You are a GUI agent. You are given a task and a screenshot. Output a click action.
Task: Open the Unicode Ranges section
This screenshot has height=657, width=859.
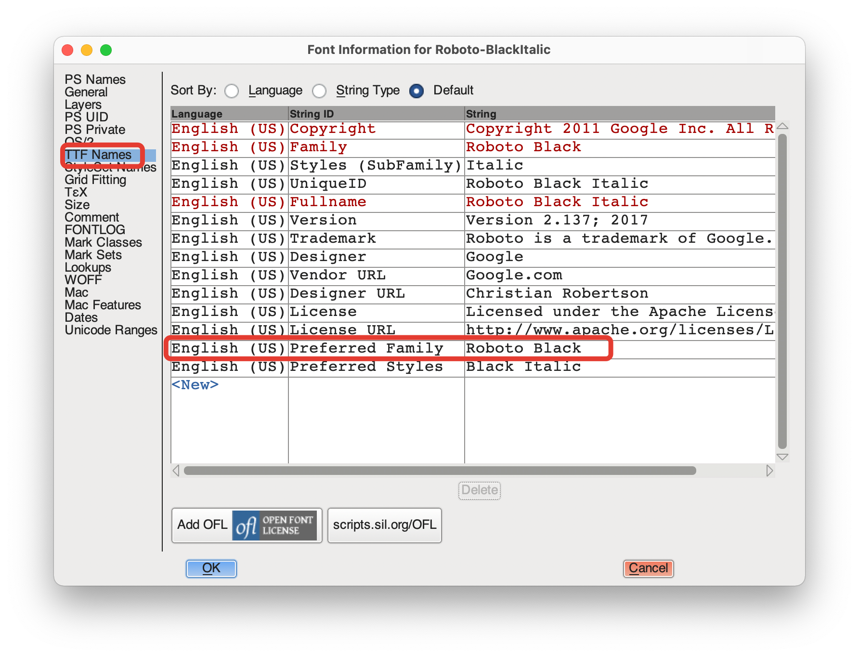click(x=111, y=330)
